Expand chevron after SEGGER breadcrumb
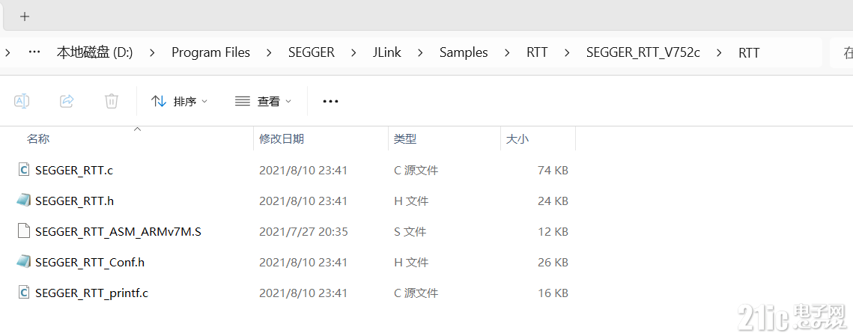Image resolution: width=853 pixels, height=336 pixels. coord(354,52)
